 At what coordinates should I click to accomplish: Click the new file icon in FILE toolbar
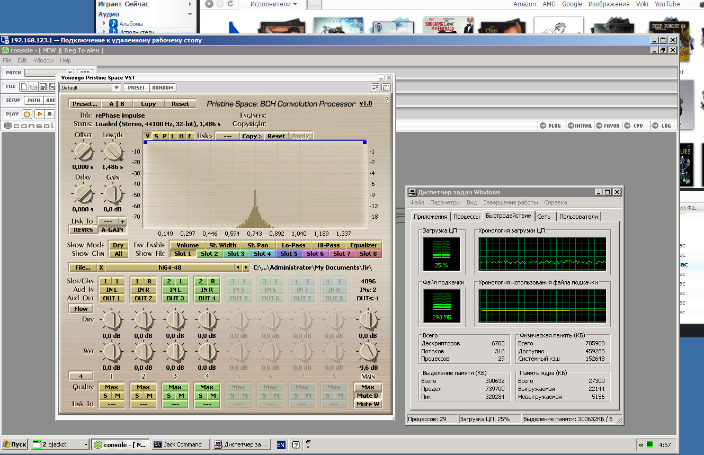click(x=24, y=86)
